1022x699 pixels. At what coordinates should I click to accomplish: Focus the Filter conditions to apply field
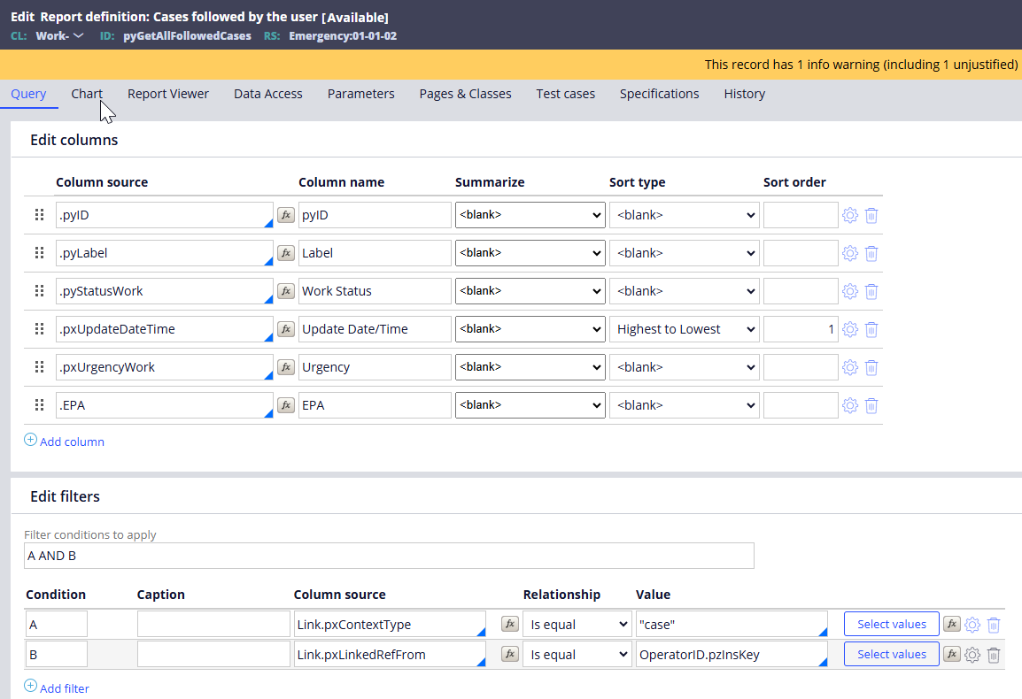click(x=389, y=556)
